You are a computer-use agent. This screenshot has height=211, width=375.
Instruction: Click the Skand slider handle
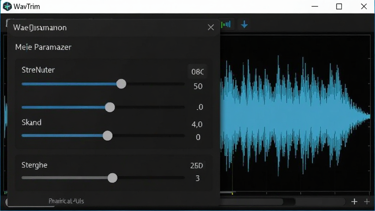108,136
